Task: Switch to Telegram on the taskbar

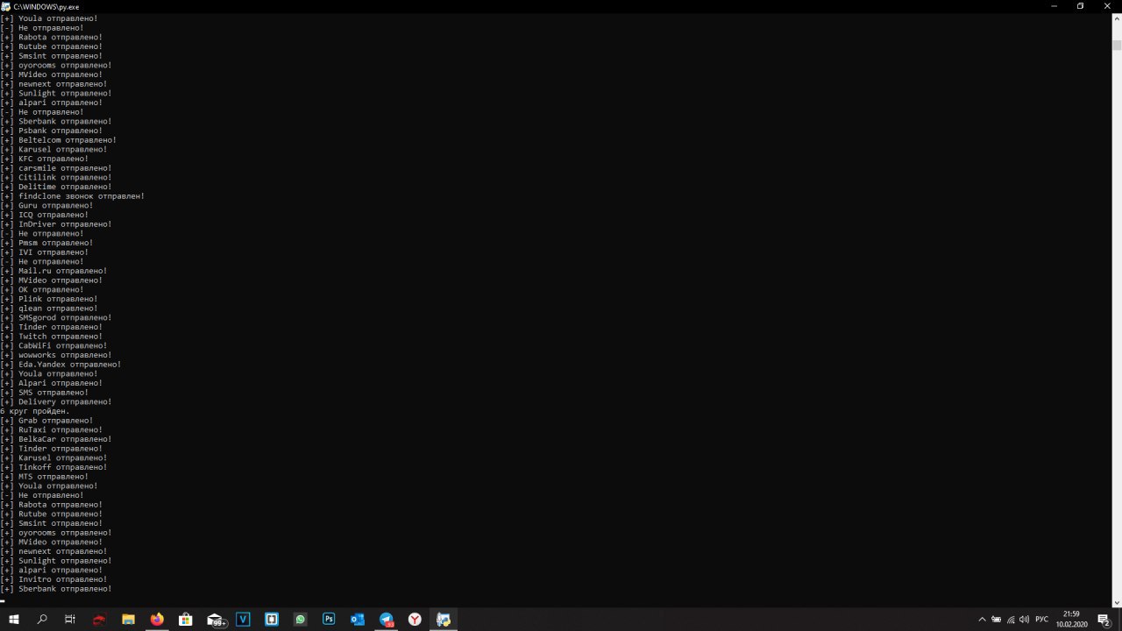Action: pyautogui.click(x=387, y=620)
